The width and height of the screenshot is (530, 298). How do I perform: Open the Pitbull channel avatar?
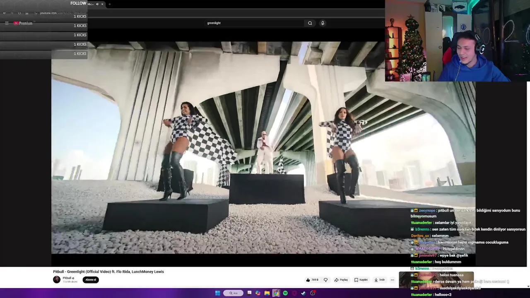57,280
